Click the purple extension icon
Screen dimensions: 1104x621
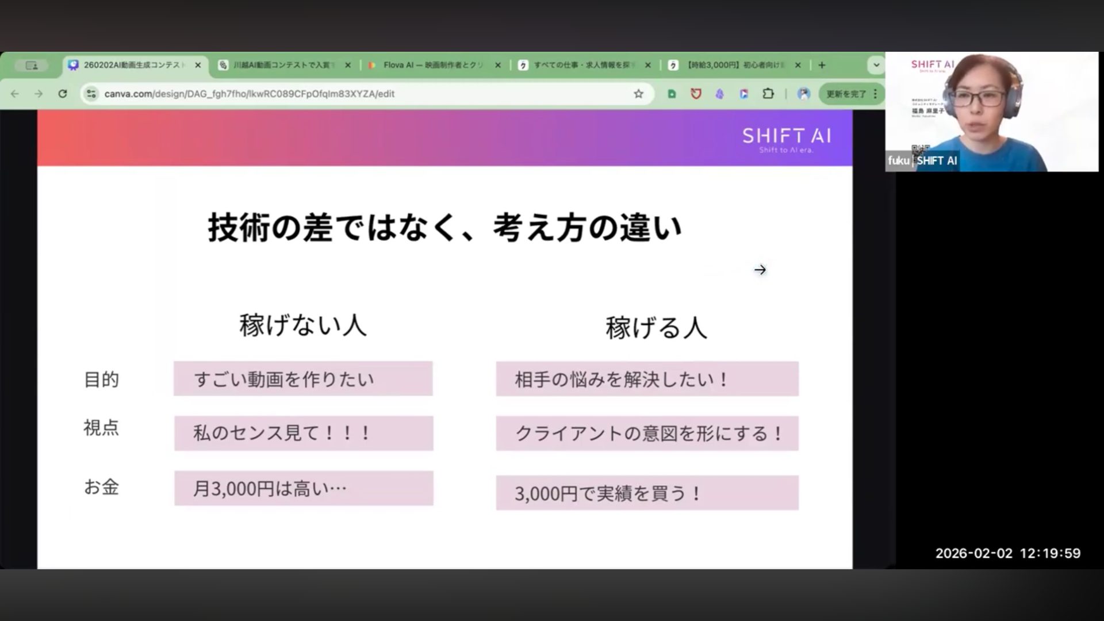(x=720, y=94)
